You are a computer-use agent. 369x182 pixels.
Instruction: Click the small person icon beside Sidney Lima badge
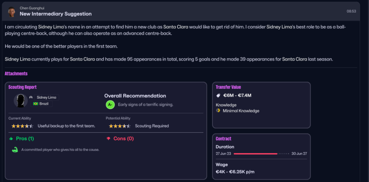(x=31, y=97)
